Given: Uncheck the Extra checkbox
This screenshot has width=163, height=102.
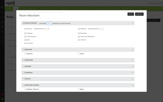Looking at the screenshot, I should point(25,40).
